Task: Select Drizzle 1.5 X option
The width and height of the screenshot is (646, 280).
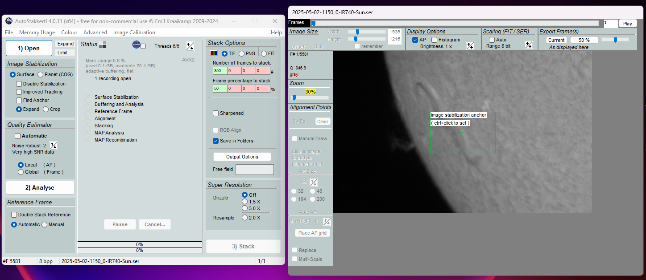Action: click(x=244, y=202)
